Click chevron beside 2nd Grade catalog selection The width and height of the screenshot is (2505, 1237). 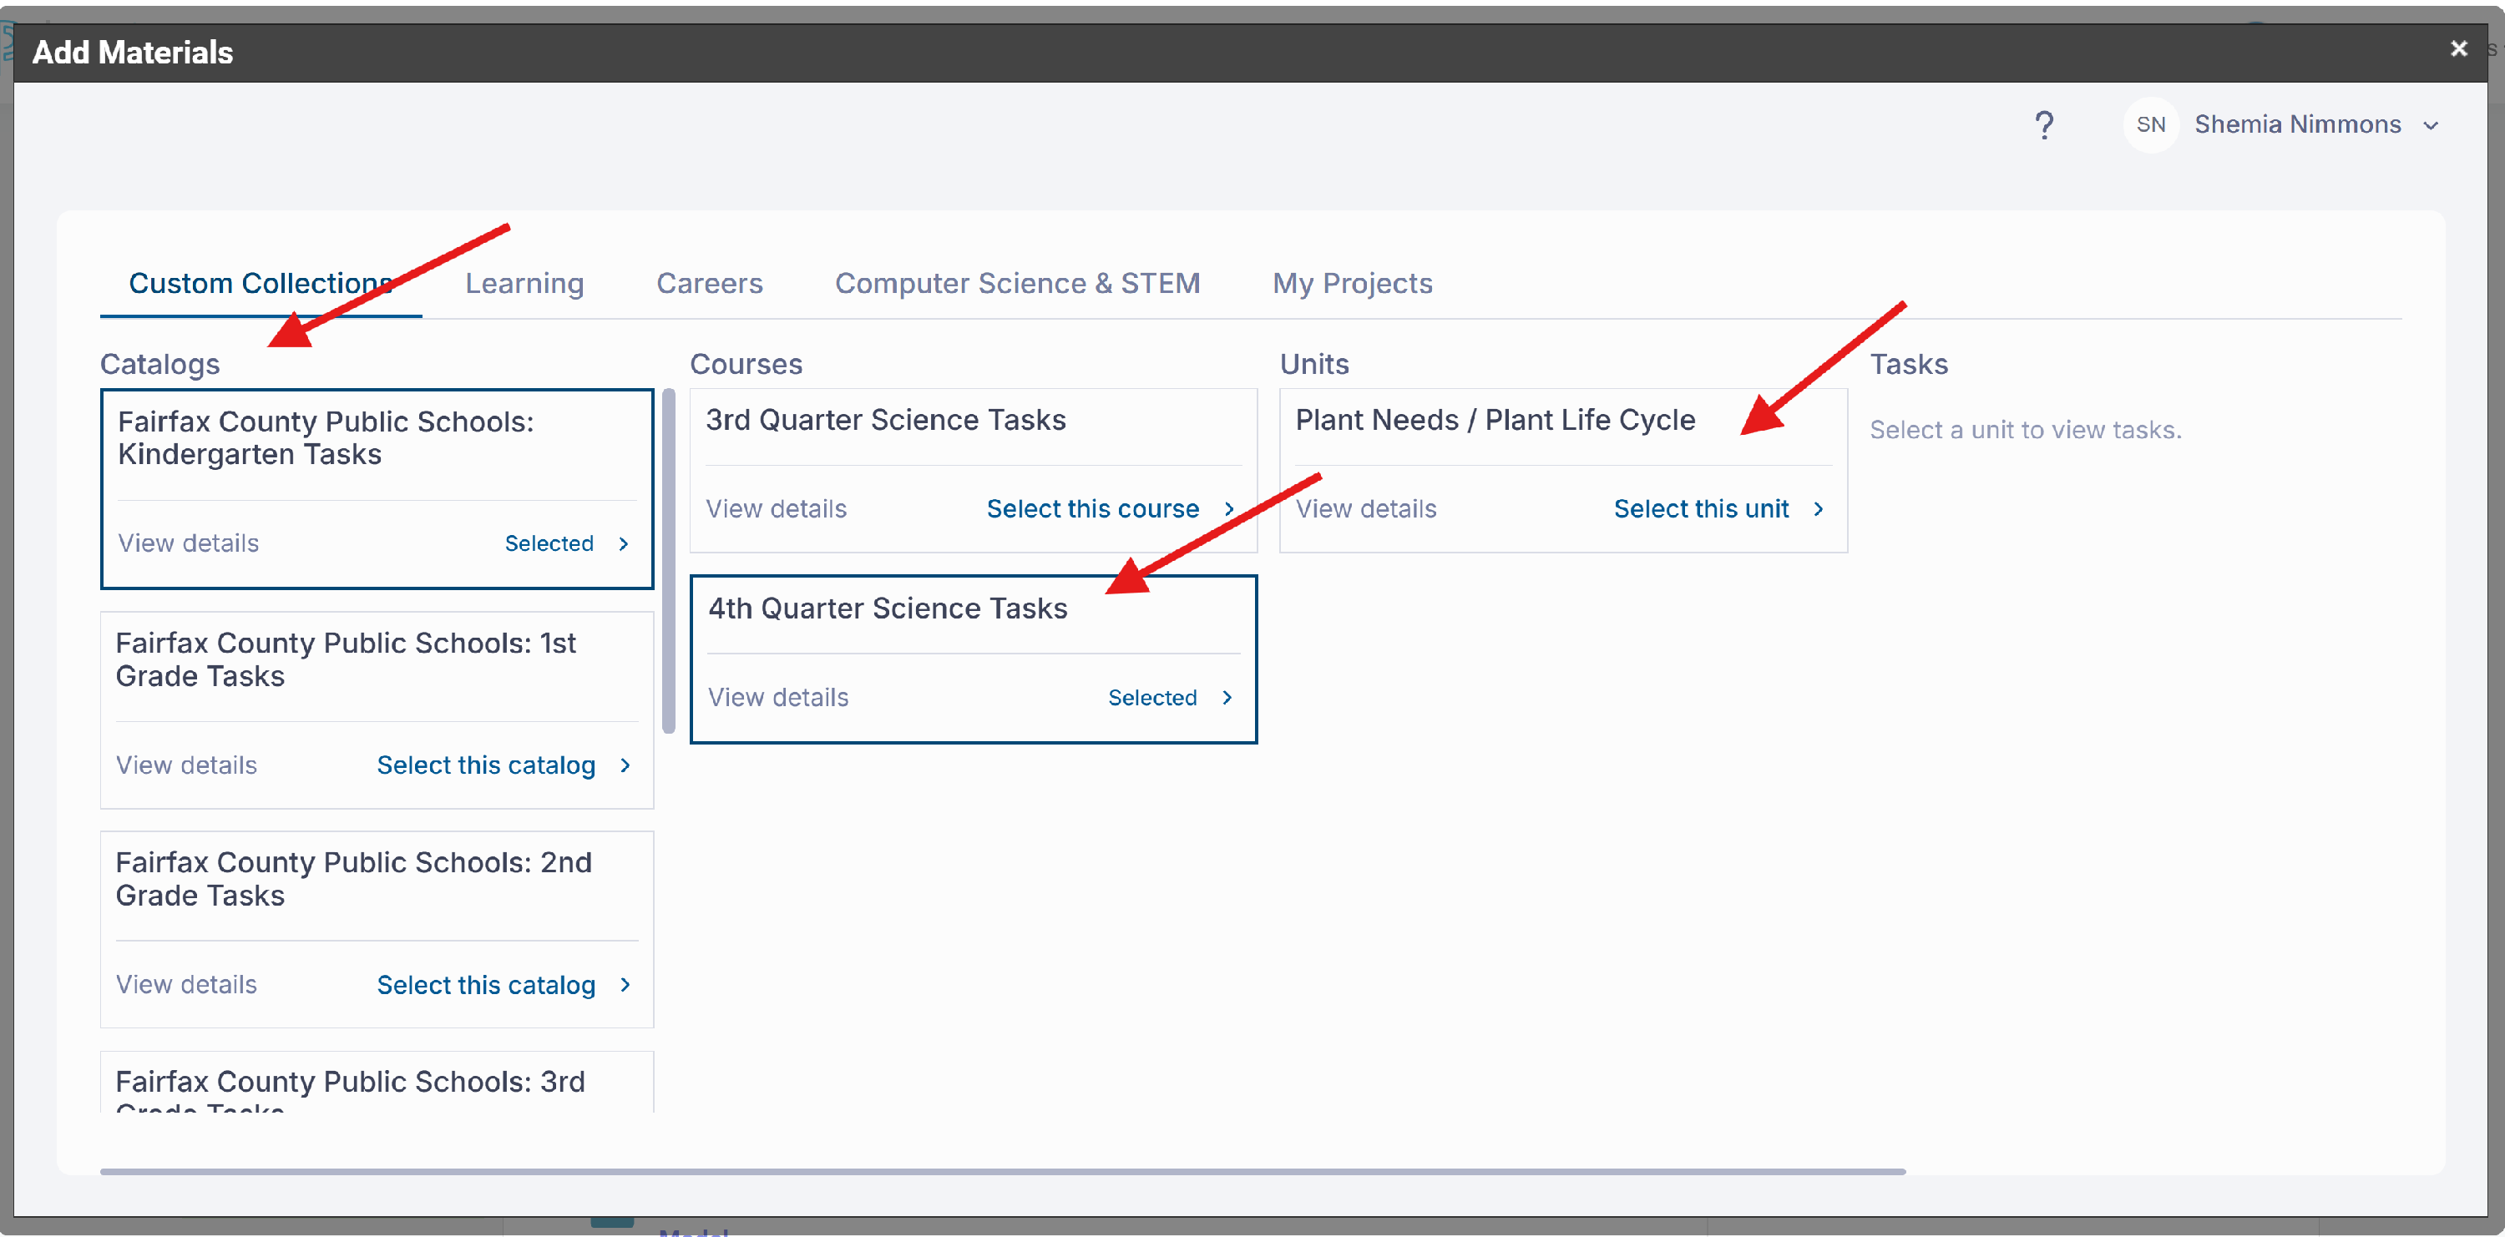[625, 984]
